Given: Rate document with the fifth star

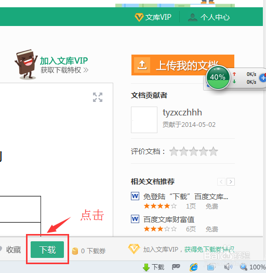Looking at the screenshot, I should point(214,151).
